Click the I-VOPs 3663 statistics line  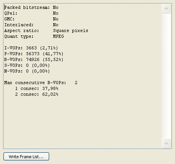click(x=31, y=48)
